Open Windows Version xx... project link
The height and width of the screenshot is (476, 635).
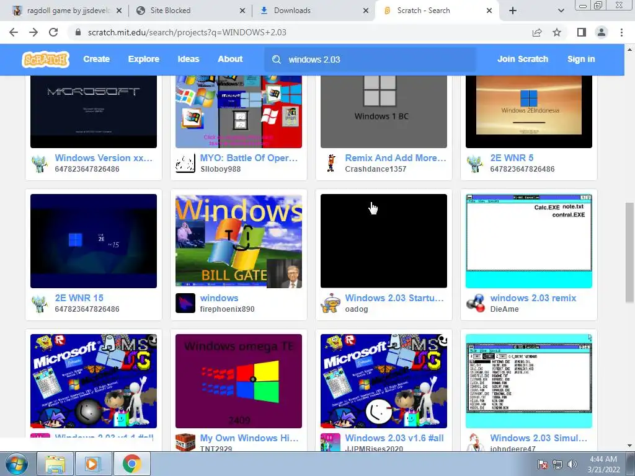click(x=104, y=158)
